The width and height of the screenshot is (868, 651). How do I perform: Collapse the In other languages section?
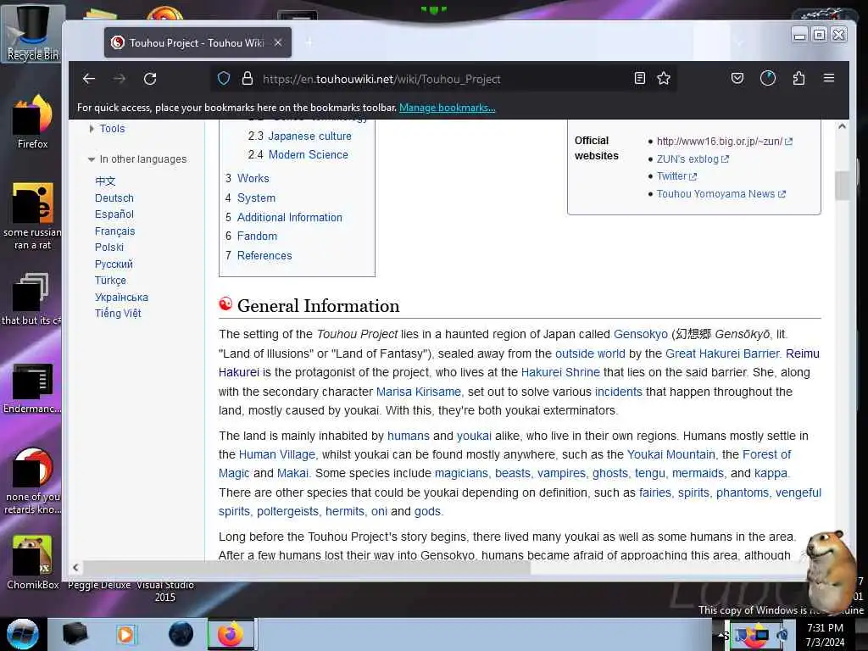pos(137,159)
